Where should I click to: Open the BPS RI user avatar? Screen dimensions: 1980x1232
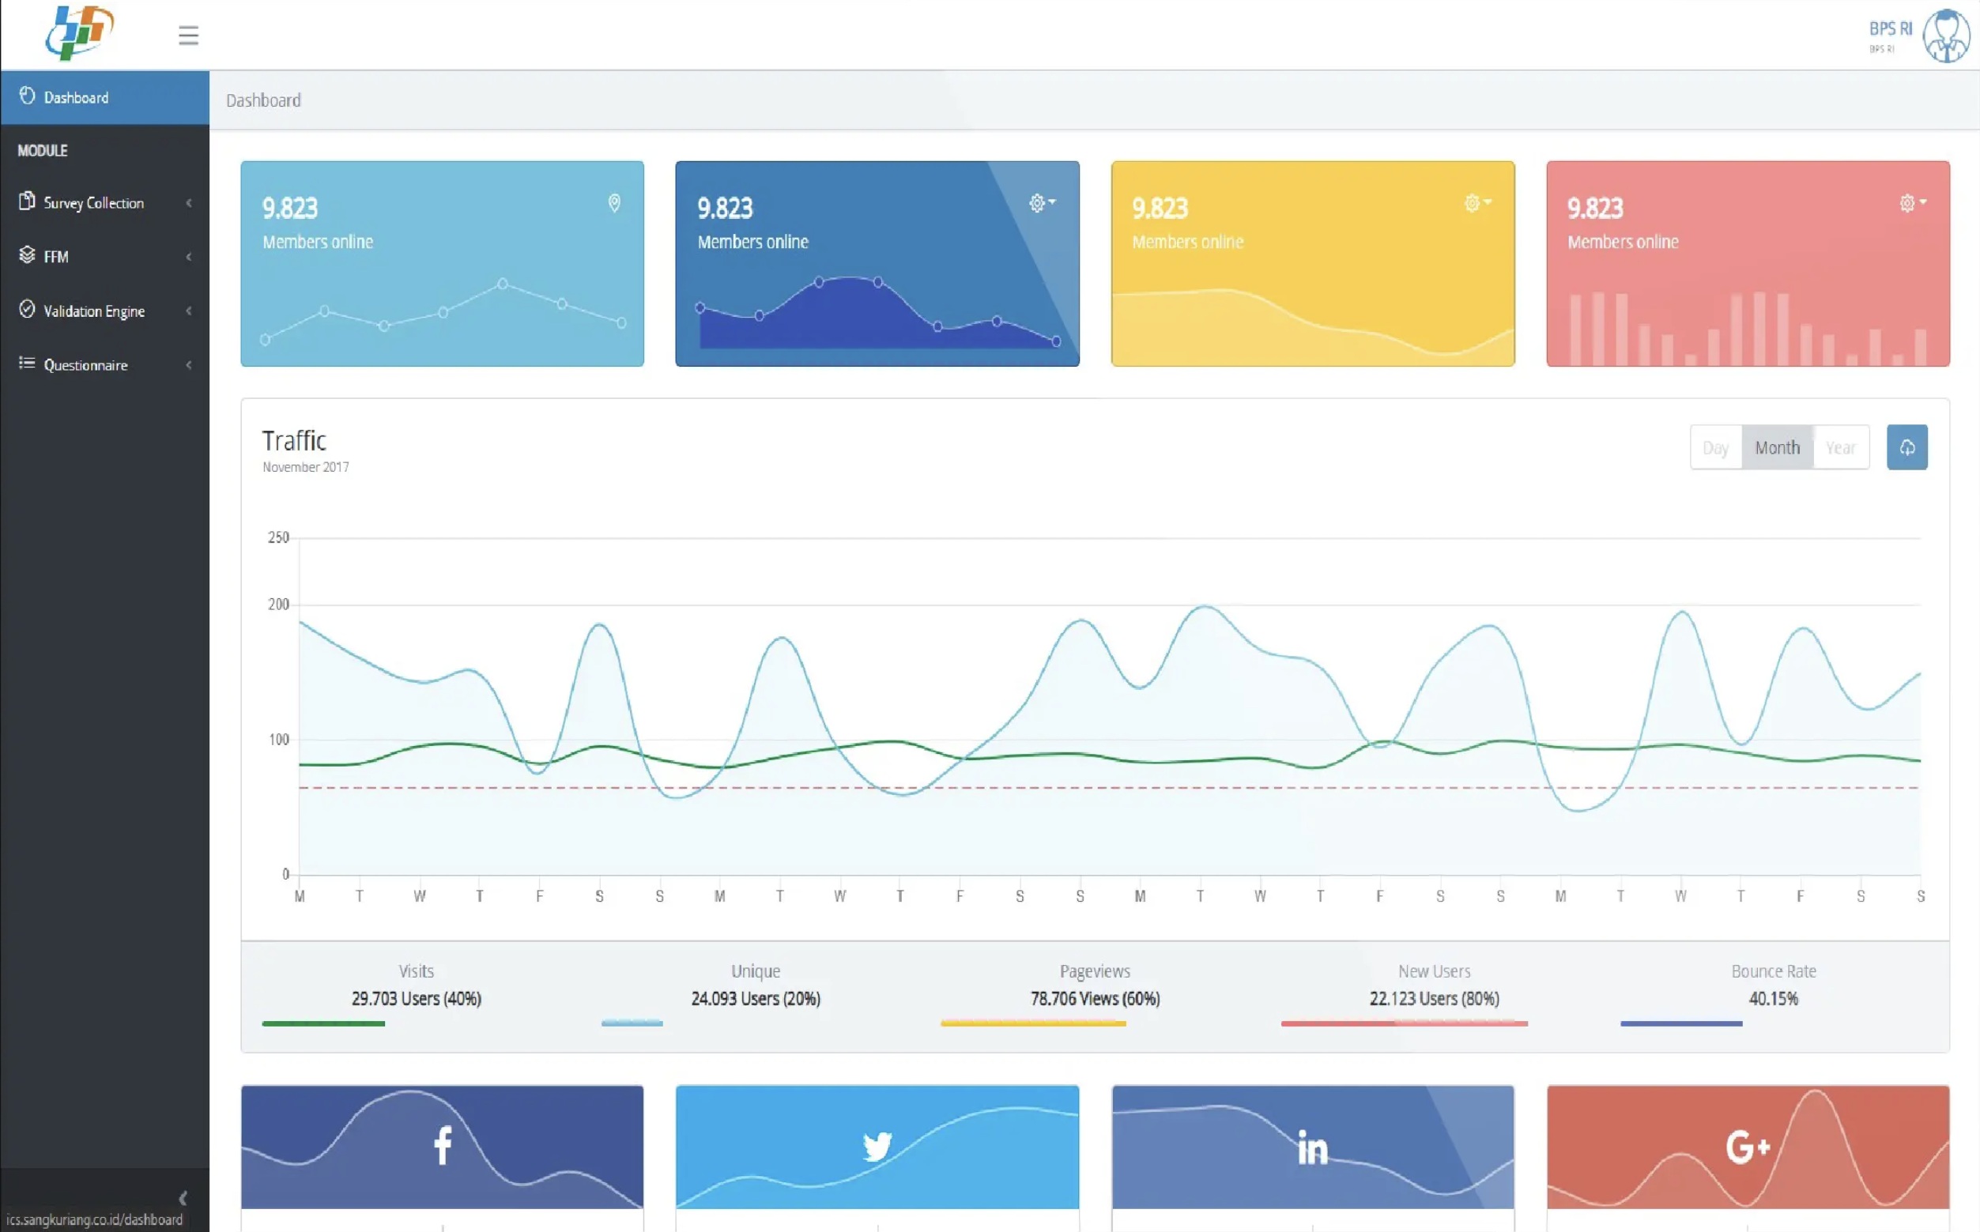(x=1947, y=35)
